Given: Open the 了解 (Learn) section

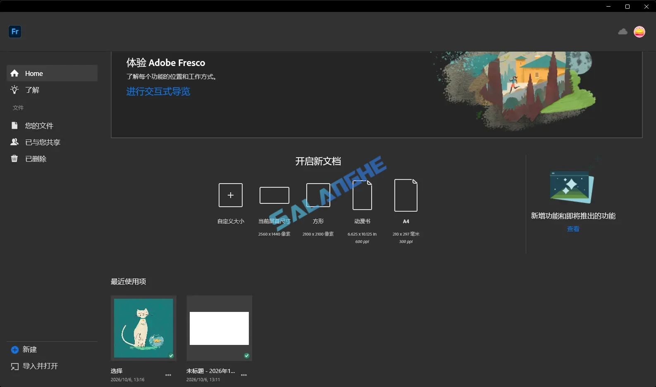Looking at the screenshot, I should click(52, 90).
